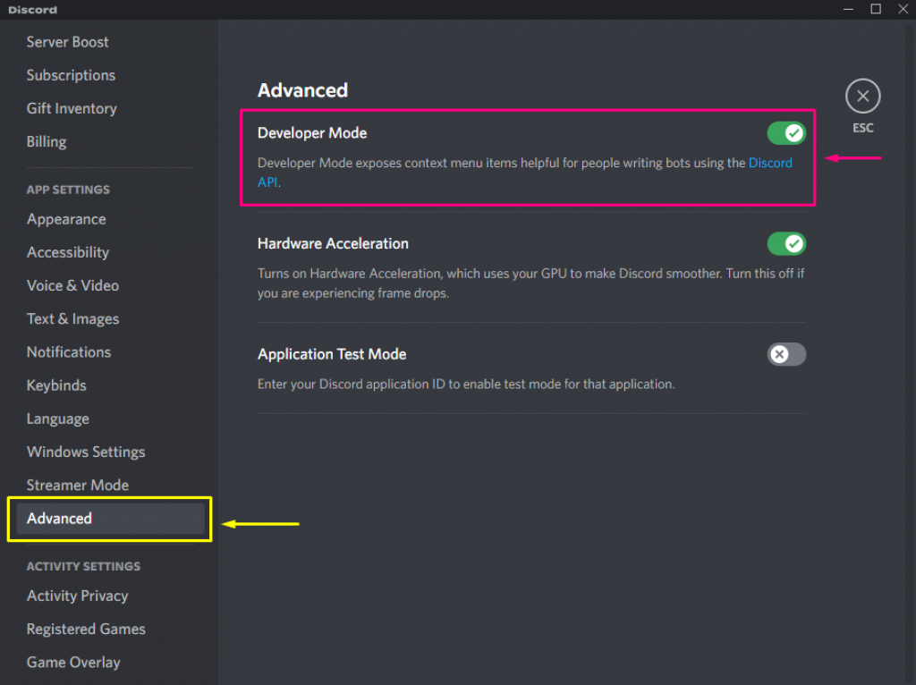Turn off Hardware Acceleration switch
Image resolution: width=916 pixels, height=685 pixels.
click(786, 243)
